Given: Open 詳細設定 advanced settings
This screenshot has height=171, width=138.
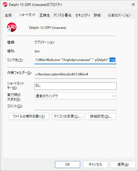Looking at the screenshot, I should pyautogui.click(x=101, y=116).
